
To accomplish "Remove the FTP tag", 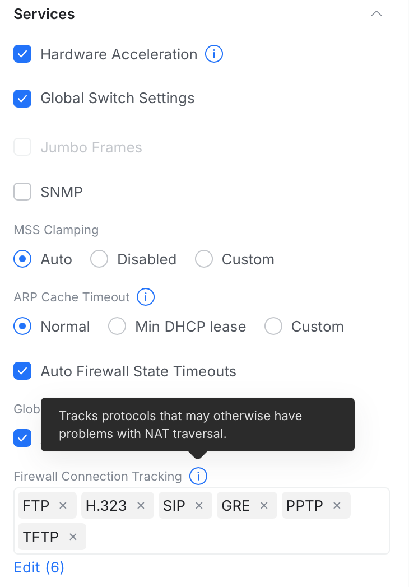I will [63, 506].
